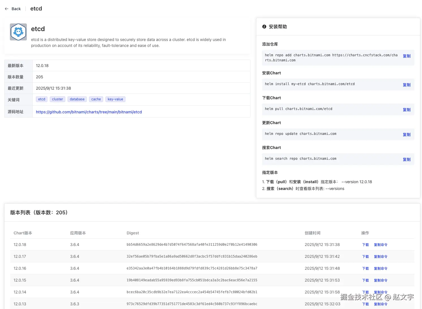Click the helm pull charts.bitnami.com/etcd text
The image size is (422, 309).
pos(298,109)
